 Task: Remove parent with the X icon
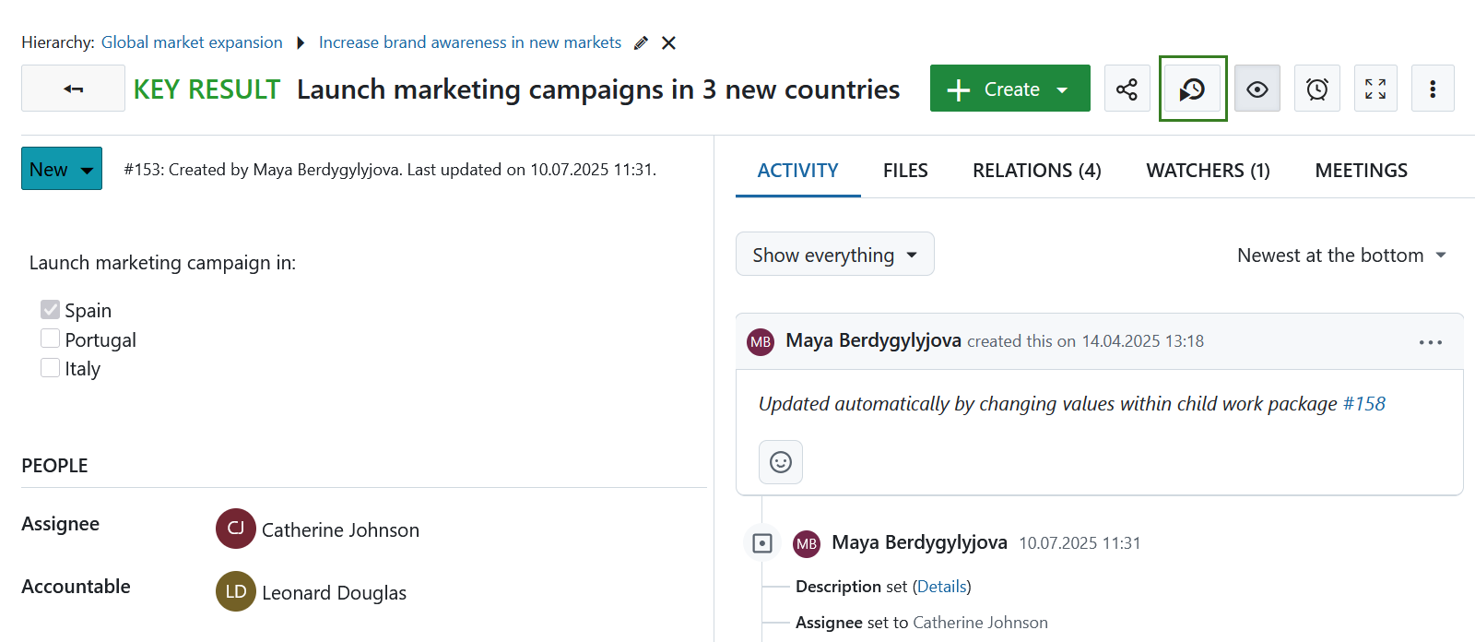click(x=669, y=42)
